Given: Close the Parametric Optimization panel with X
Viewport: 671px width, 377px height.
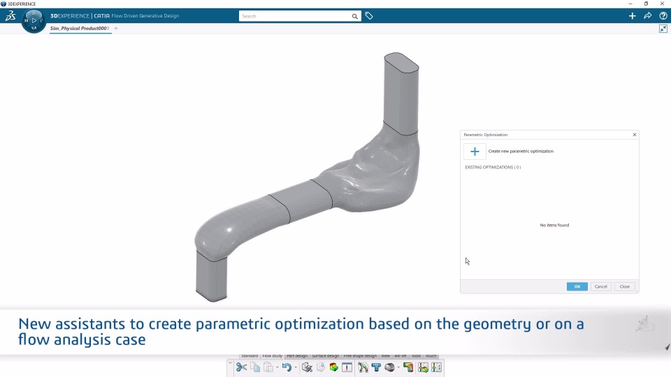Looking at the screenshot, I should (635, 135).
